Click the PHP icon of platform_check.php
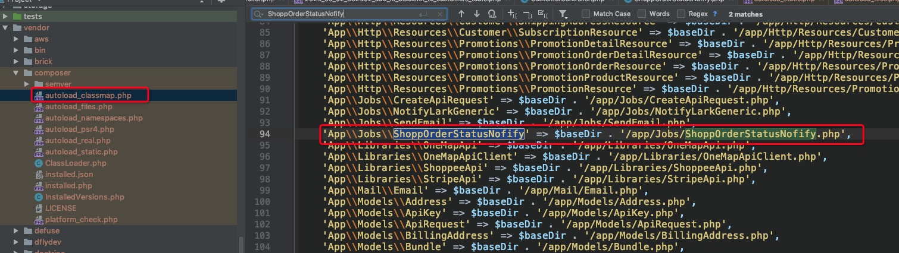899x253 pixels. point(39,220)
